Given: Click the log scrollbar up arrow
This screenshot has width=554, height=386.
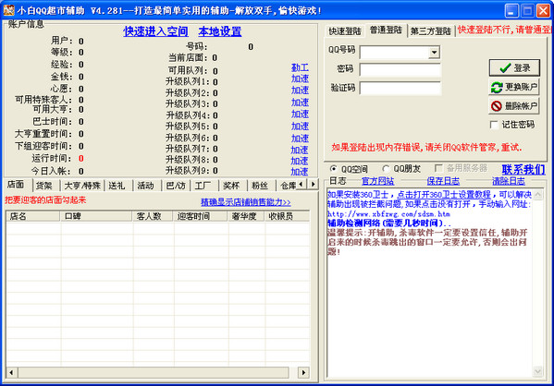Looking at the screenshot, I should [537, 195].
